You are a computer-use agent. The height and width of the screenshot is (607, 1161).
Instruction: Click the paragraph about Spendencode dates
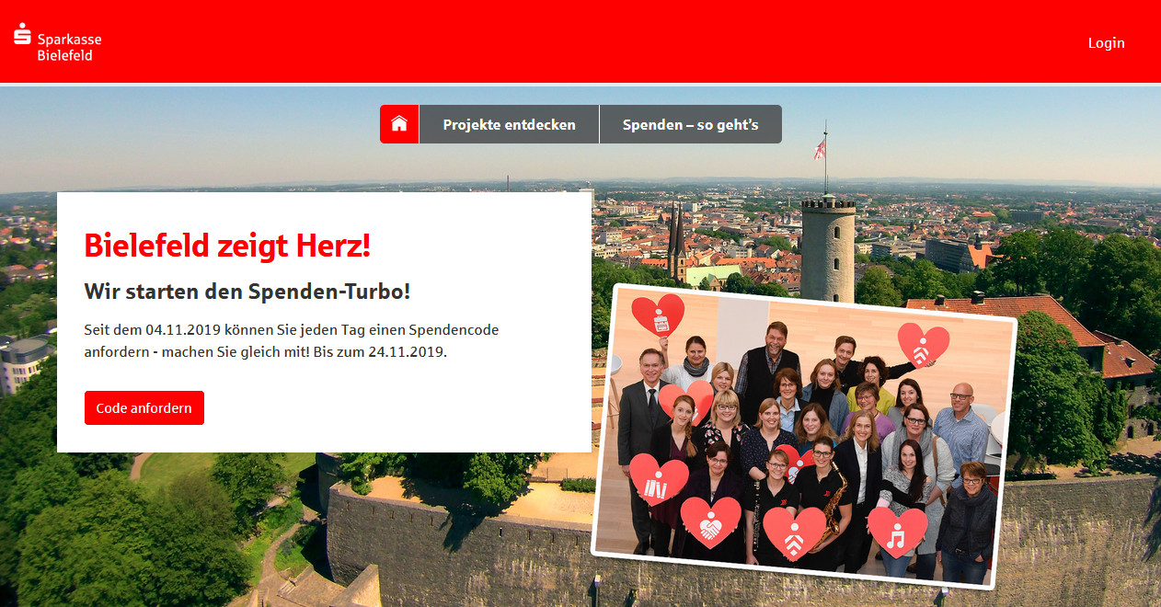point(292,340)
